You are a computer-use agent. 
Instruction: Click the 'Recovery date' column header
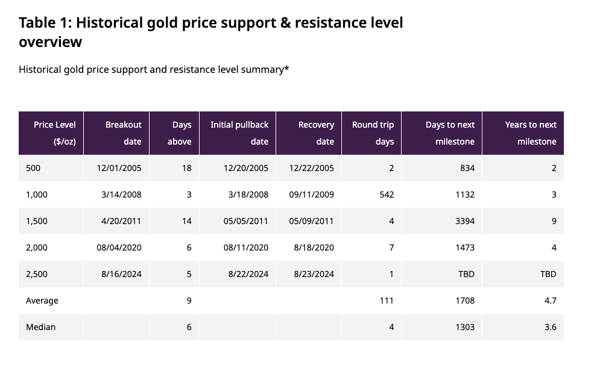(x=315, y=133)
